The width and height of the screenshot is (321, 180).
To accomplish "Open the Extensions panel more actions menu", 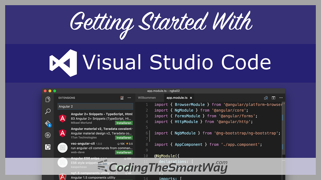I will (x=129, y=98).
